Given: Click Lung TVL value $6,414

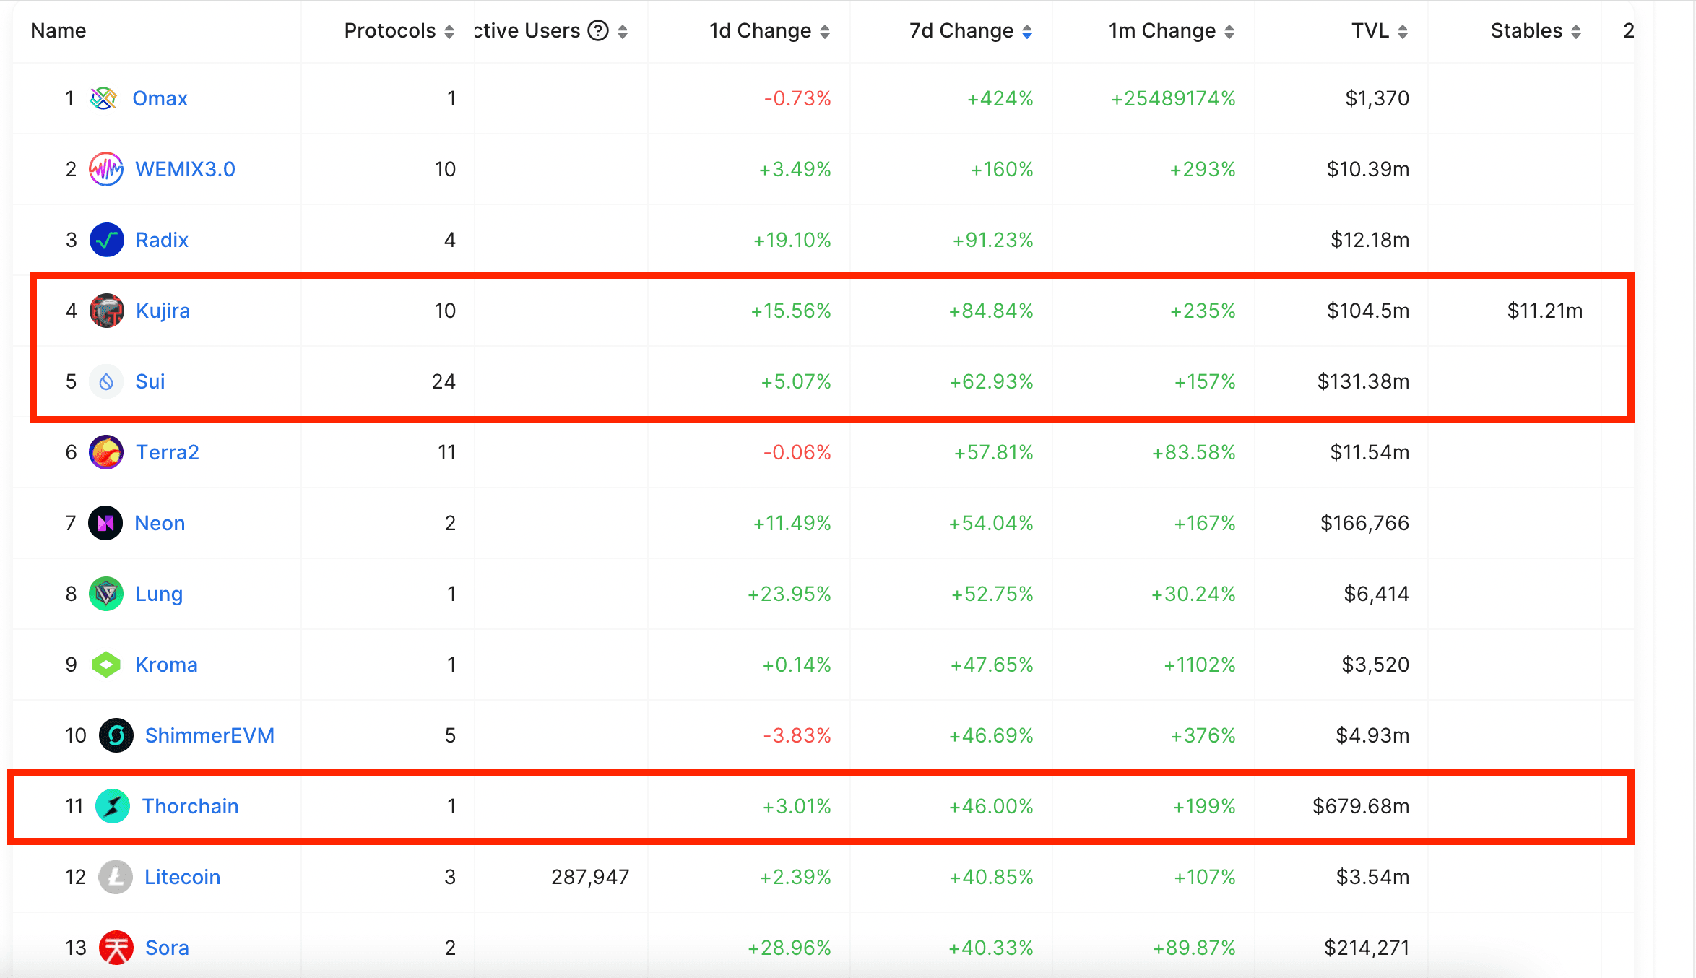Looking at the screenshot, I should pyautogui.click(x=1377, y=594).
